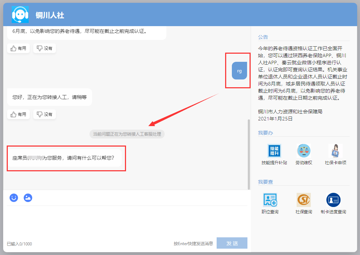Click the 发送 send button
The height and width of the screenshot is (255, 360).
click(x=232, y=243)
